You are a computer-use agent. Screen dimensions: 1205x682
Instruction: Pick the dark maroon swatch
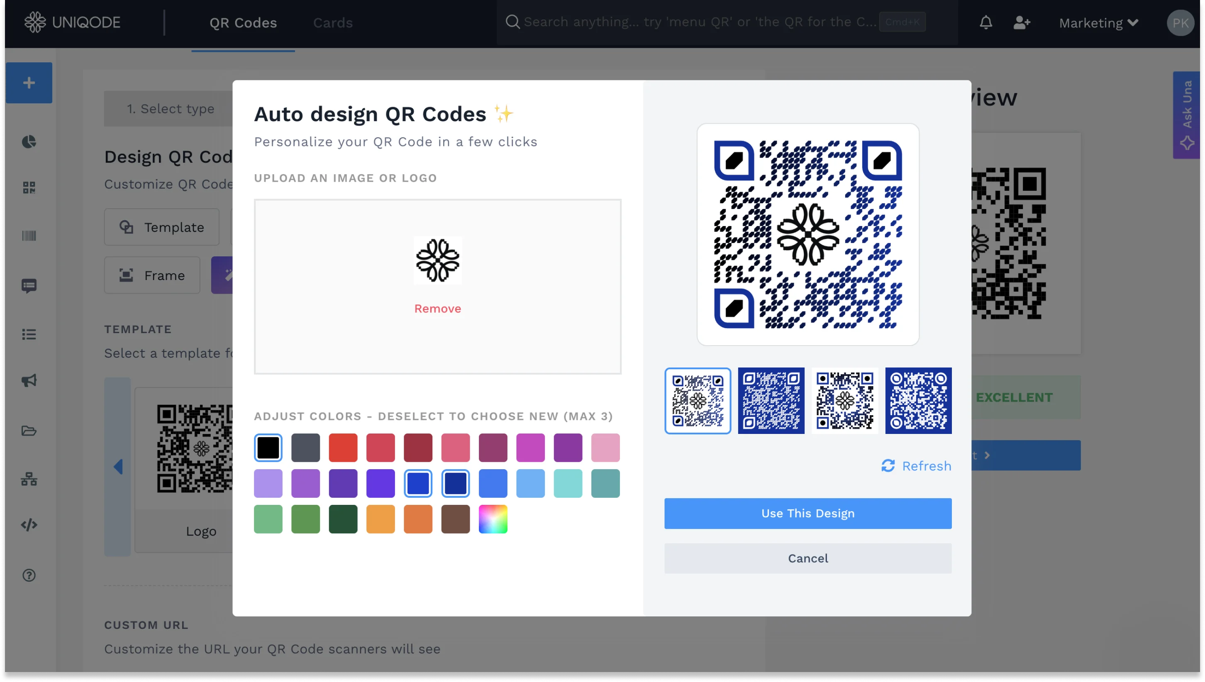click(x=418, y=448)
